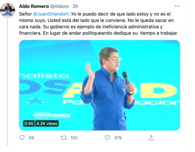Open the share upload icon
The height and width of the screenshot is (152, 195).
coord(151,138)
